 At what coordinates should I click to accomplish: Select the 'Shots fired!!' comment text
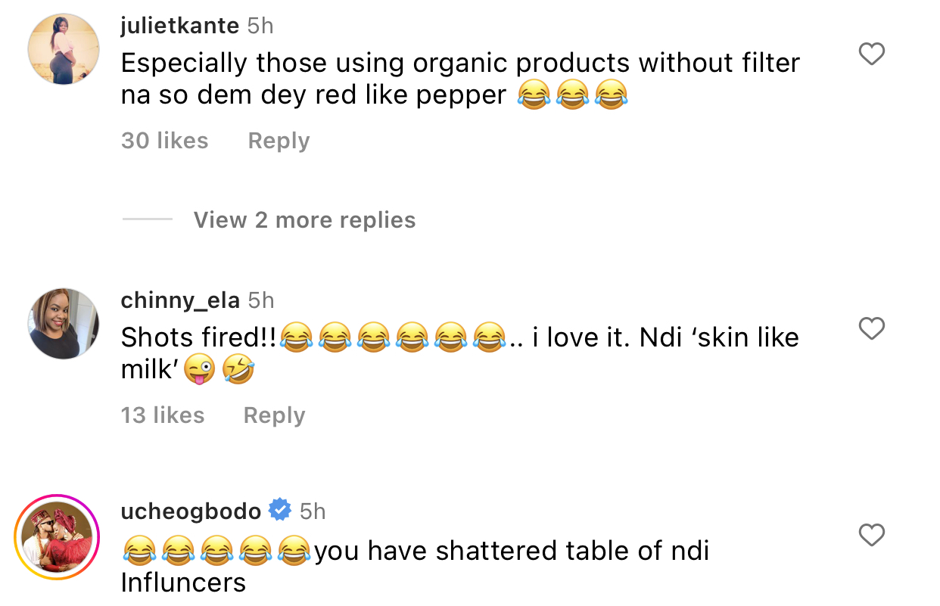pyautogui.click(x=198, y=337)
